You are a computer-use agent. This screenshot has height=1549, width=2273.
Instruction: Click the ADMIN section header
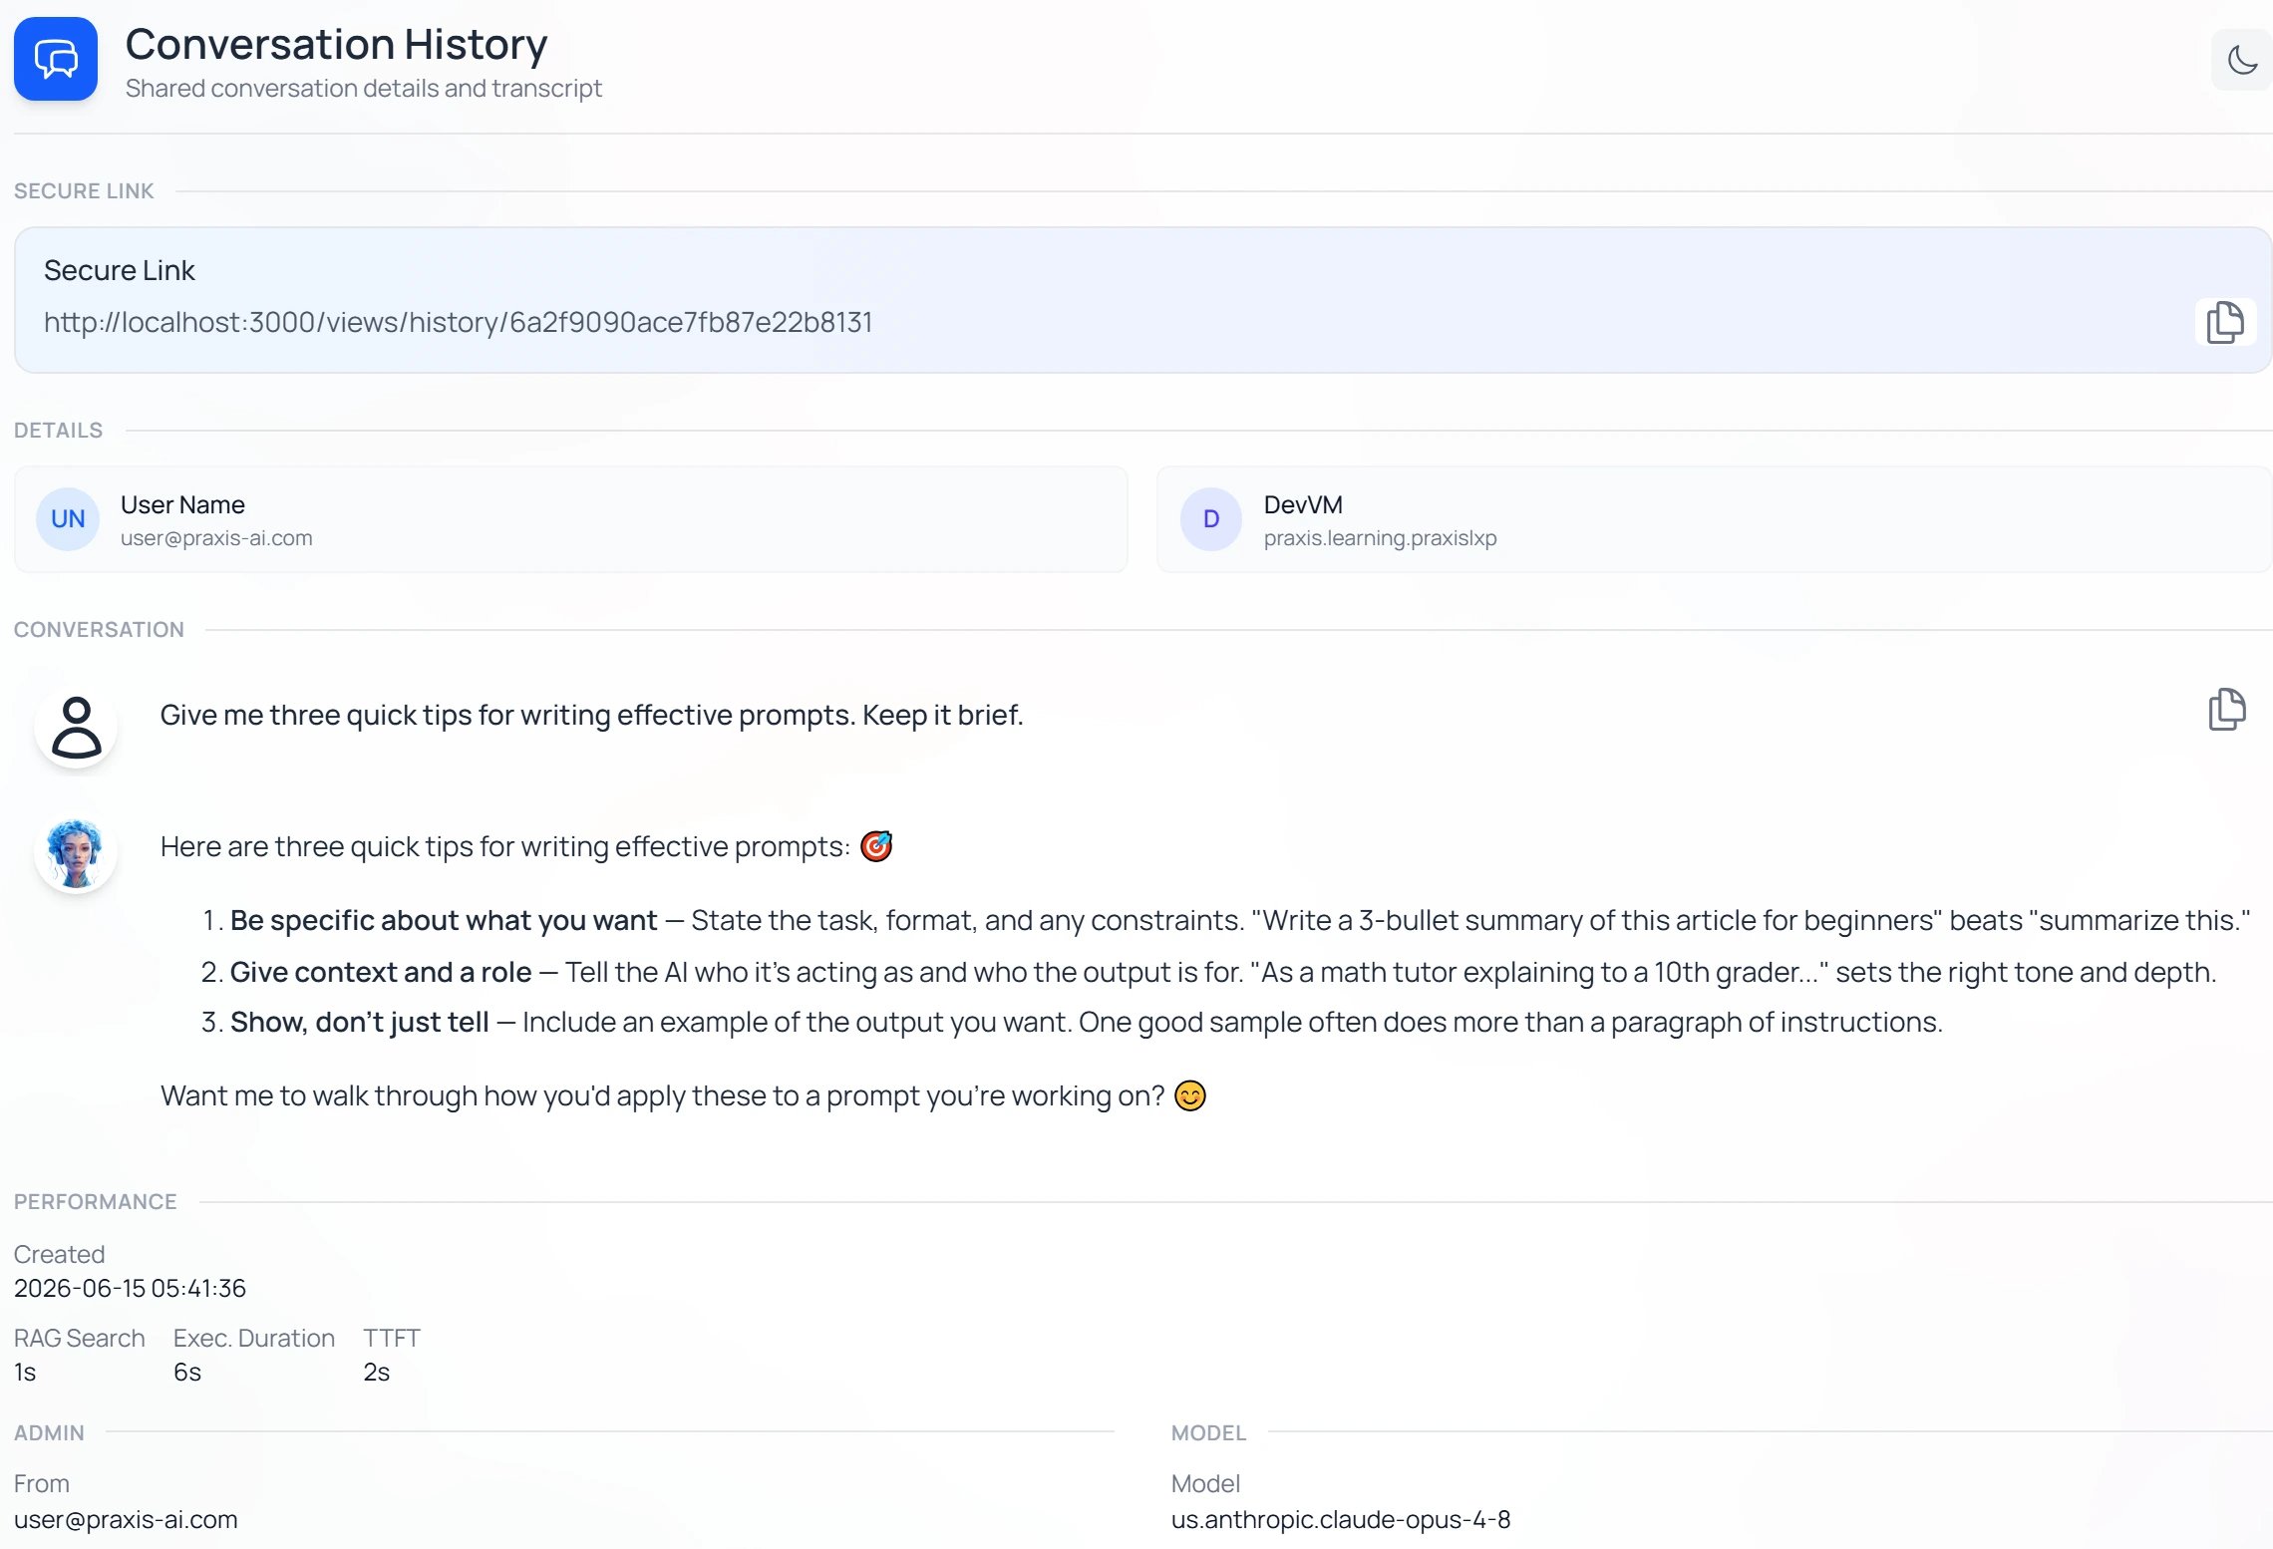tap(49, 1433)
